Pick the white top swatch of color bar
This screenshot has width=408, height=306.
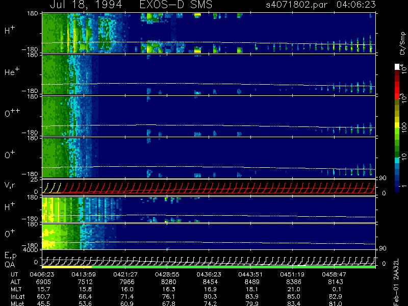[397, 67]
